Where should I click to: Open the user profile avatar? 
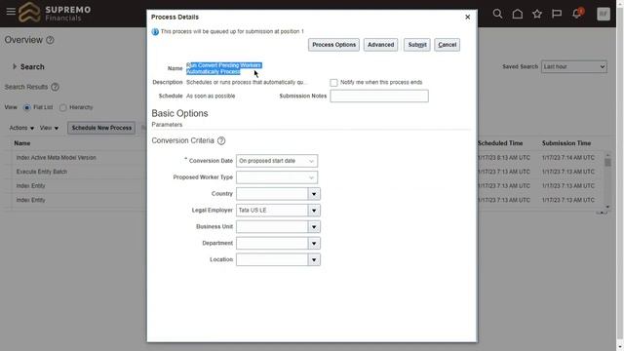[604, 14]
